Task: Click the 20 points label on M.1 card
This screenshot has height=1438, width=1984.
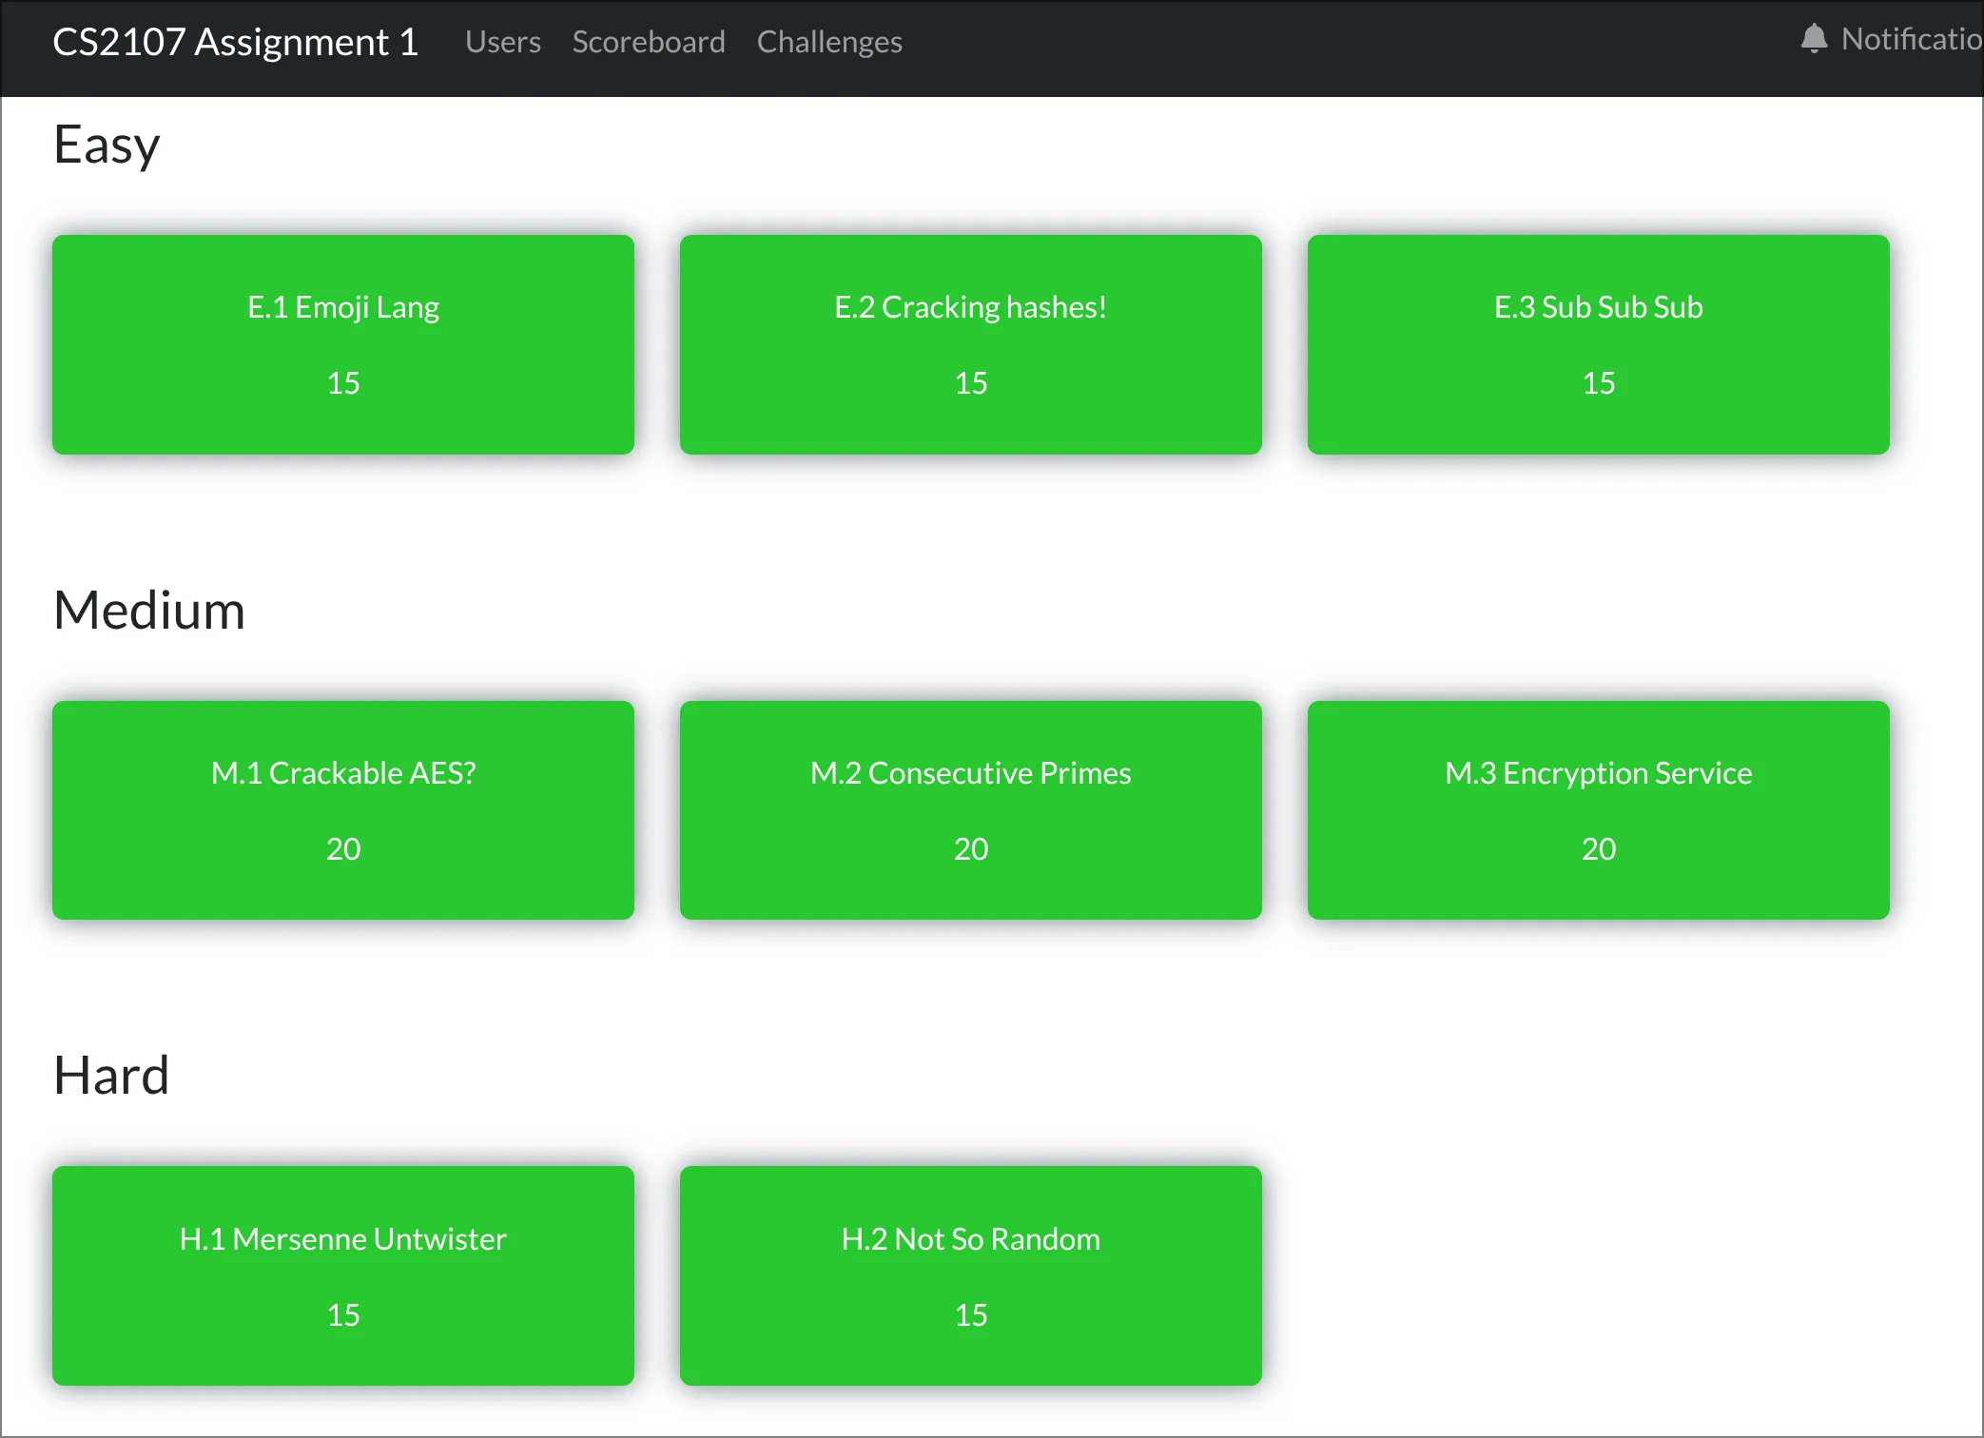Action: [343, 848]
